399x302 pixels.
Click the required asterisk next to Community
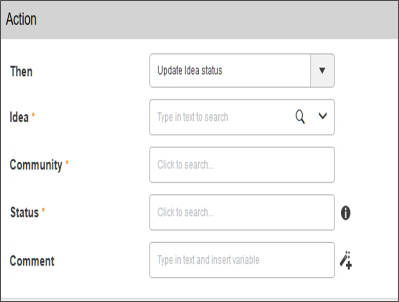(67, 164)
